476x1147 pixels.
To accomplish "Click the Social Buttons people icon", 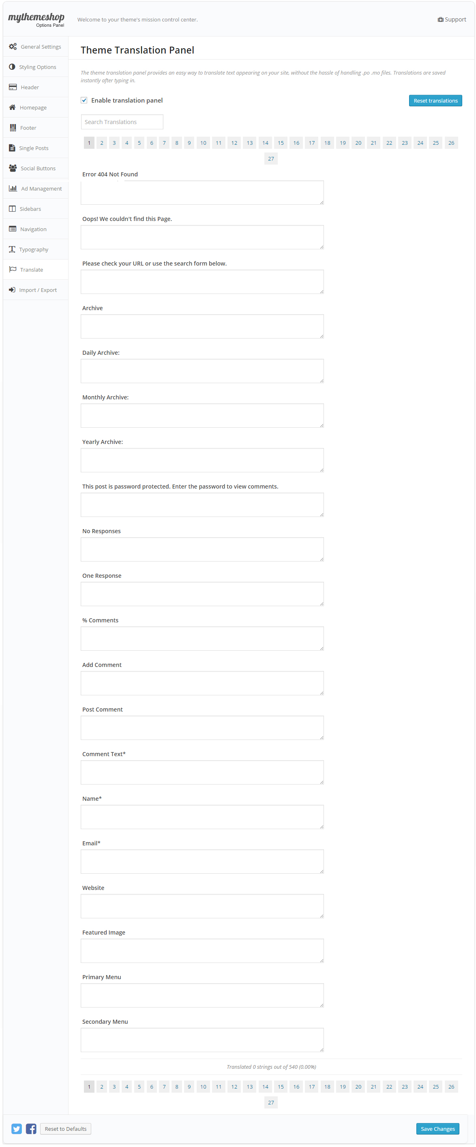I will pyautogui.click(x=13, y=168).
